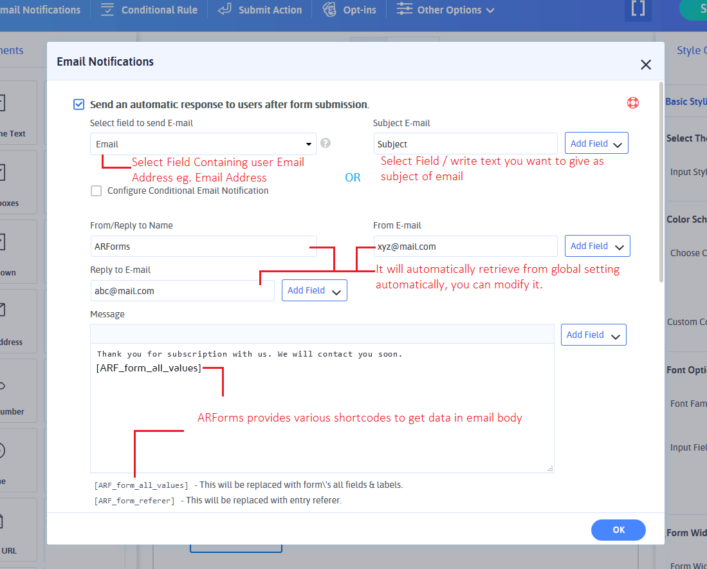Screen dimensions: 707x569
Task: Uncheck the send automatic response checkbox
Action: [x=79, y=104]
